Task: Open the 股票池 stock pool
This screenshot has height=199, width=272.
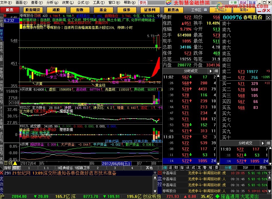Action: coord(173,10)
